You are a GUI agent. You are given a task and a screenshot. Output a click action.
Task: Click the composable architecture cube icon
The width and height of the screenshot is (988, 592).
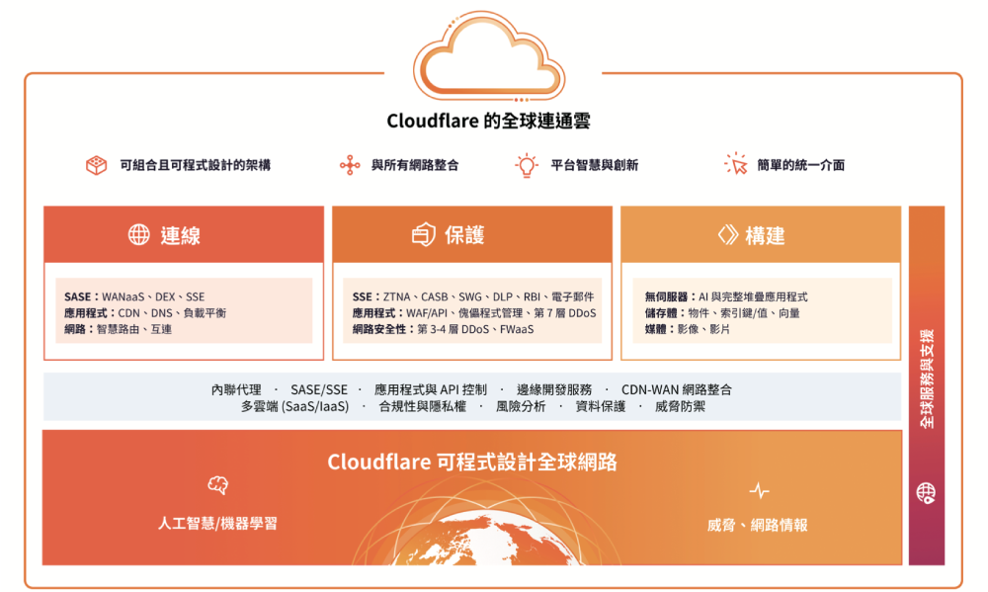coord(97,165)
